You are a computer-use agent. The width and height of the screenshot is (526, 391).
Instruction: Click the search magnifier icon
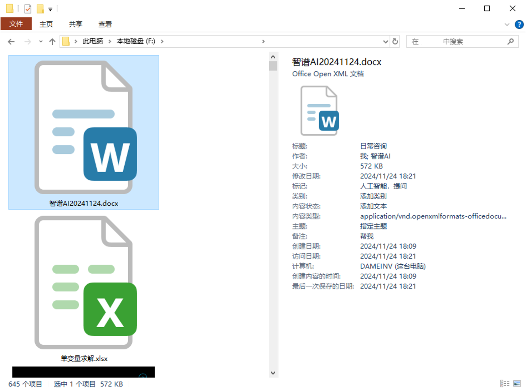(510, 42)
